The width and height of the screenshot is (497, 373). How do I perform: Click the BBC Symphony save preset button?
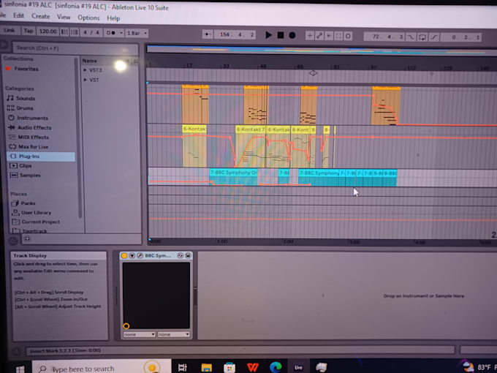click(x=188, y=255)
